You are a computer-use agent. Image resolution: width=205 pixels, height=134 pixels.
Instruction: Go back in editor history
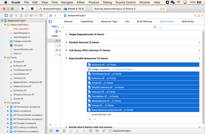56,16
